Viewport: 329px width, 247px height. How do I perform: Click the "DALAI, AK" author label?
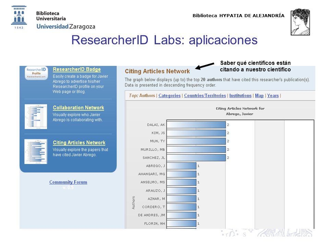pos(156,125)
